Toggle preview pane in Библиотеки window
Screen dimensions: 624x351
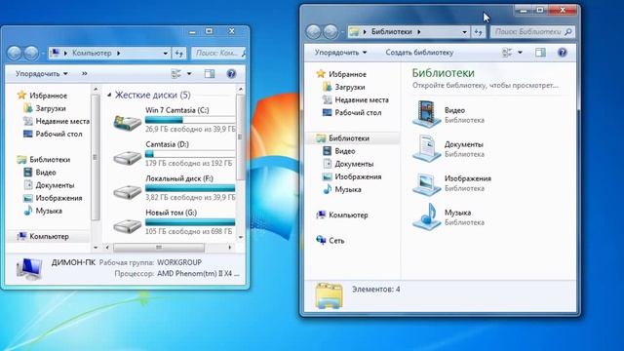click(x=540, y=53)
